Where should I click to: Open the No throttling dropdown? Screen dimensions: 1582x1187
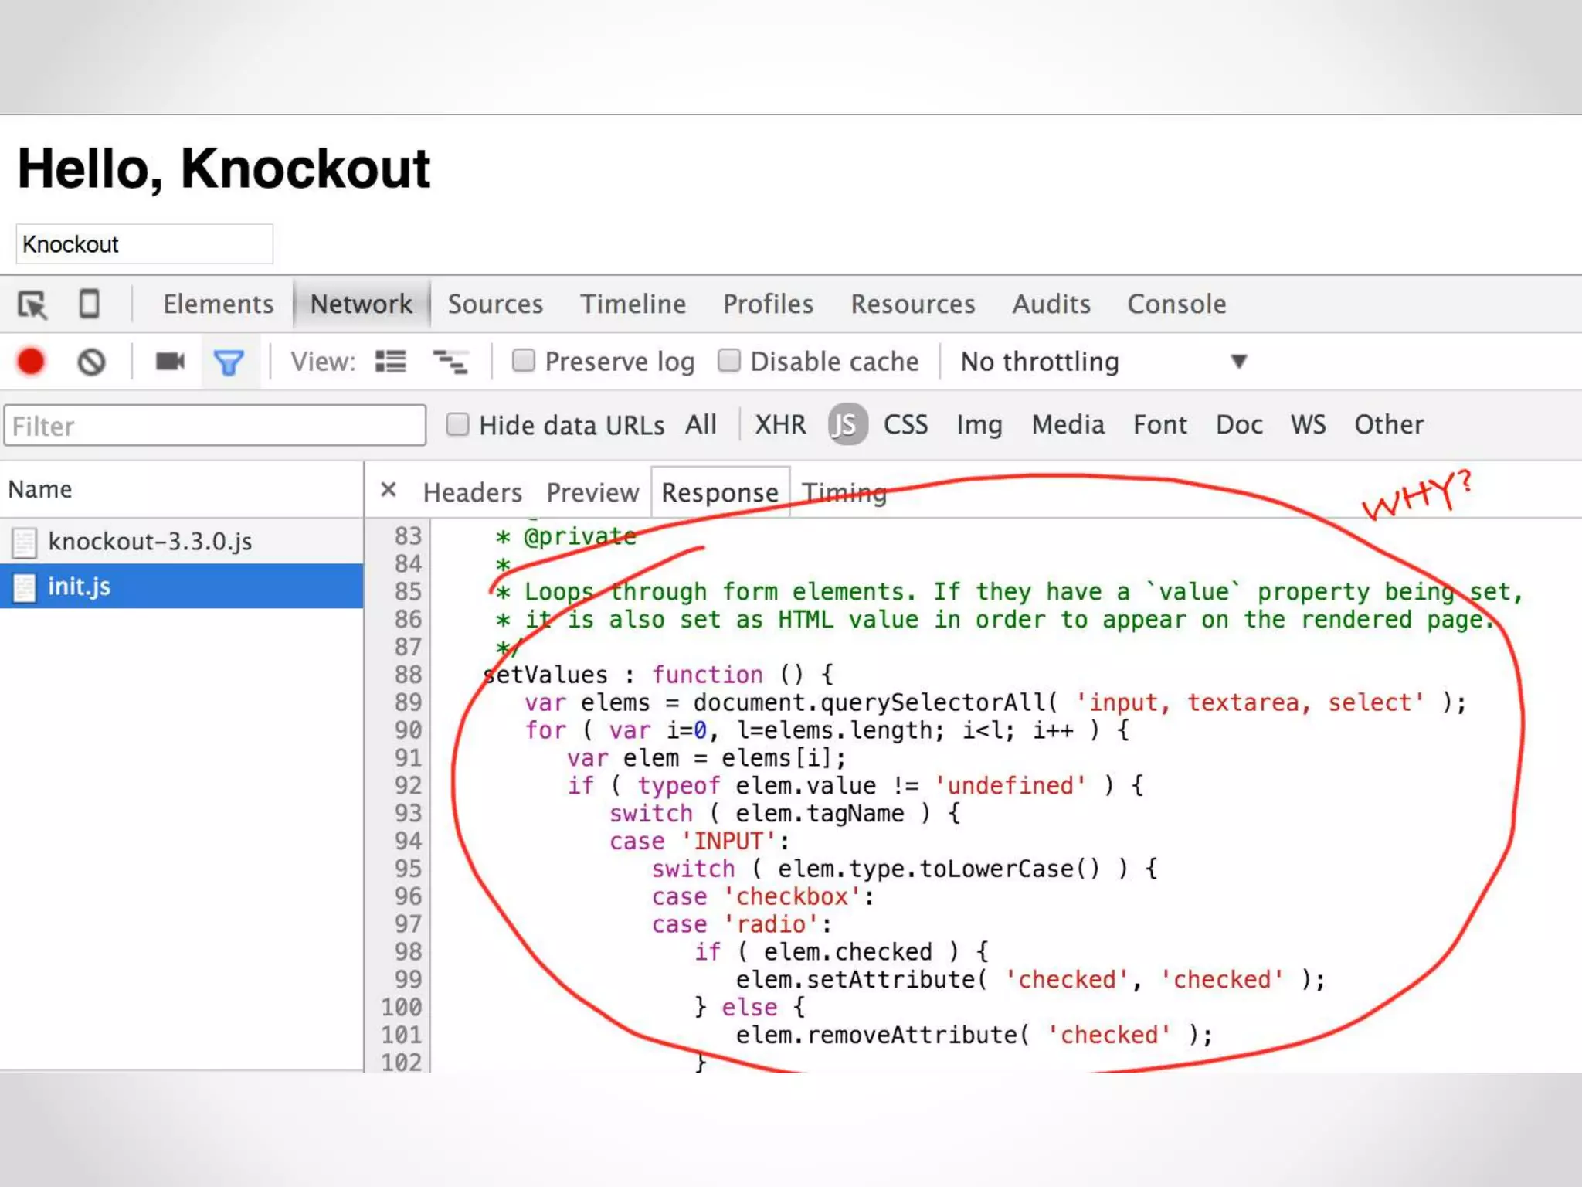1104,362
